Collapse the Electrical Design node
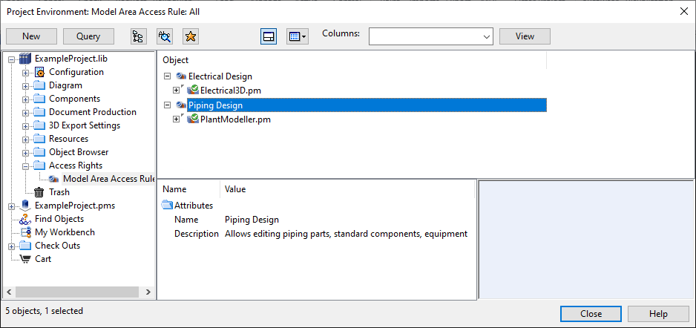 [167, 76]
